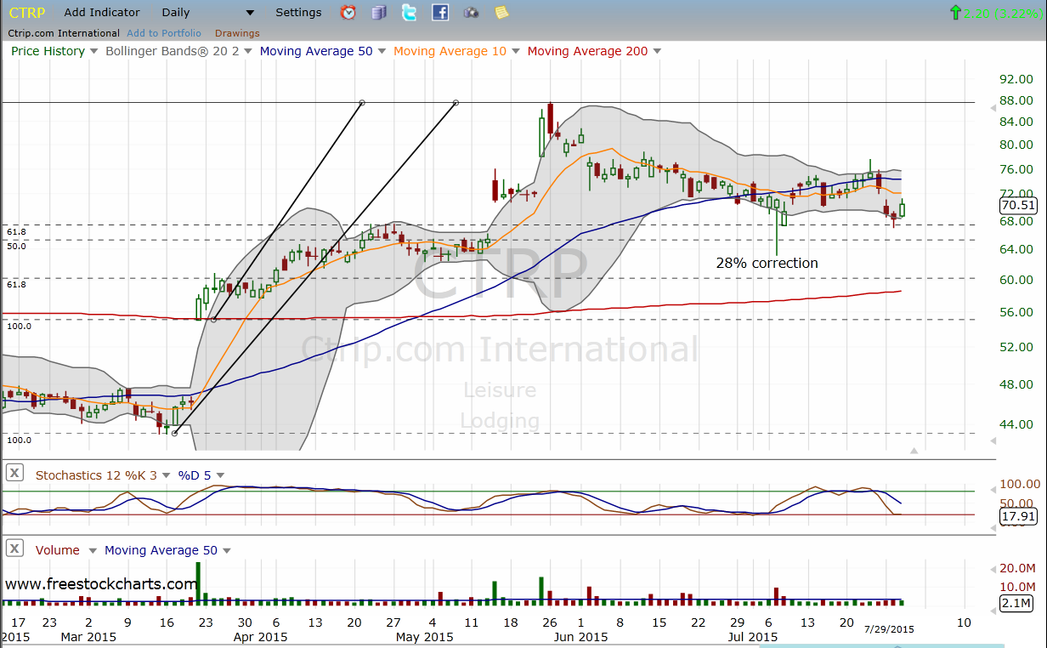Viewport: 1047px width, 648px height.
Task: Click the green up arrow price change indicator
Action: (956, 12)
